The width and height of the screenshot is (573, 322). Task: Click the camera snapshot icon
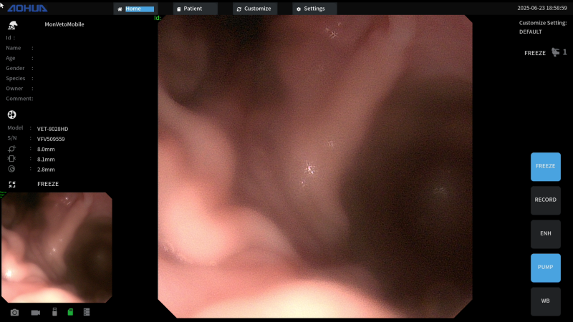point(14,313)
